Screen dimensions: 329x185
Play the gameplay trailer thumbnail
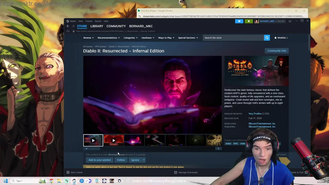click(x=93, y=140)
